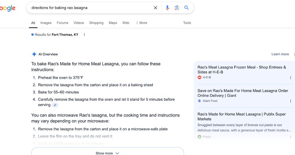The height and width of the screenshot is (155, 295).
Task: Open the Forums tab
Action: (x=63, y=23)
